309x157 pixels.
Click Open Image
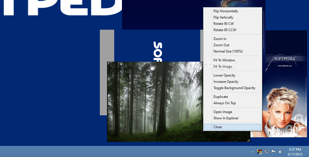tap(232, 112)
